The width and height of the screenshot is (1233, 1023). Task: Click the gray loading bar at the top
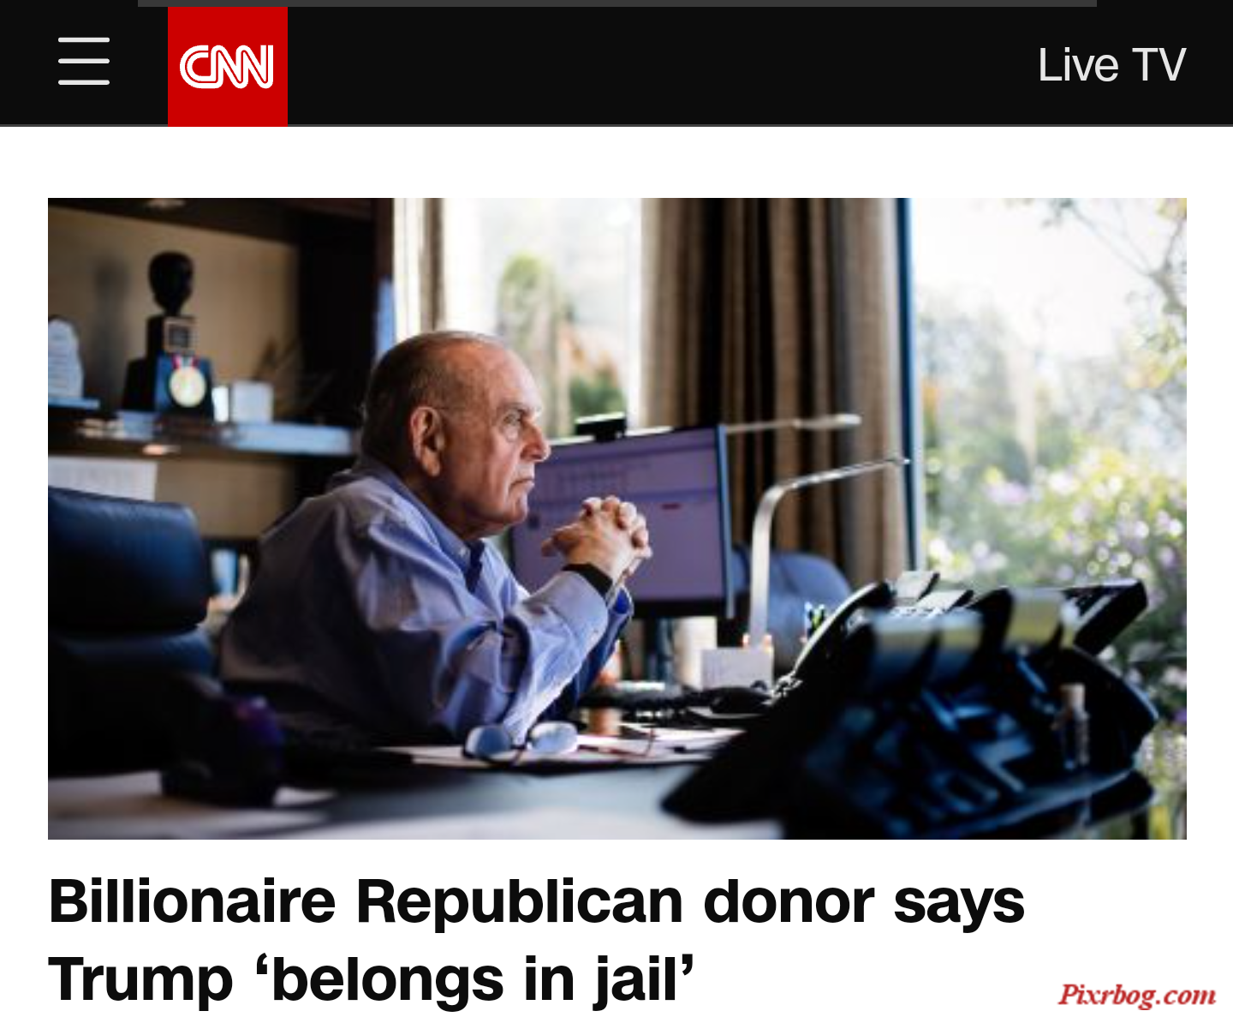coord(617,3)
